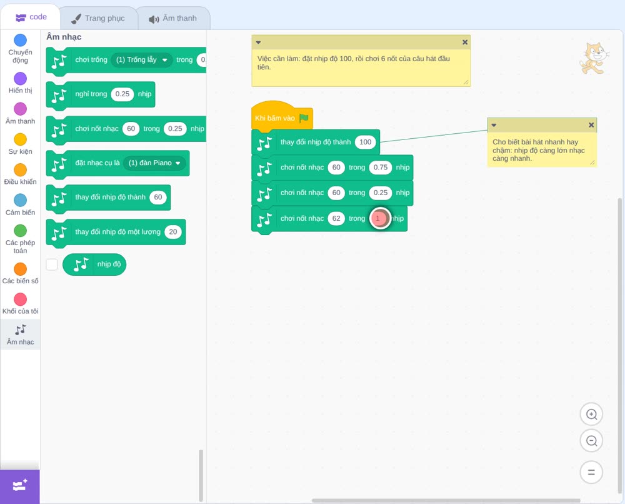625x504 pixels.
Task: Edit palette tempo value 60 field
Action: point(158,197)
